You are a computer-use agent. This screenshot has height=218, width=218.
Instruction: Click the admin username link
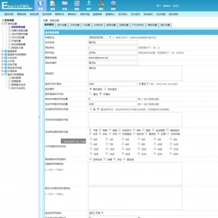167,6
